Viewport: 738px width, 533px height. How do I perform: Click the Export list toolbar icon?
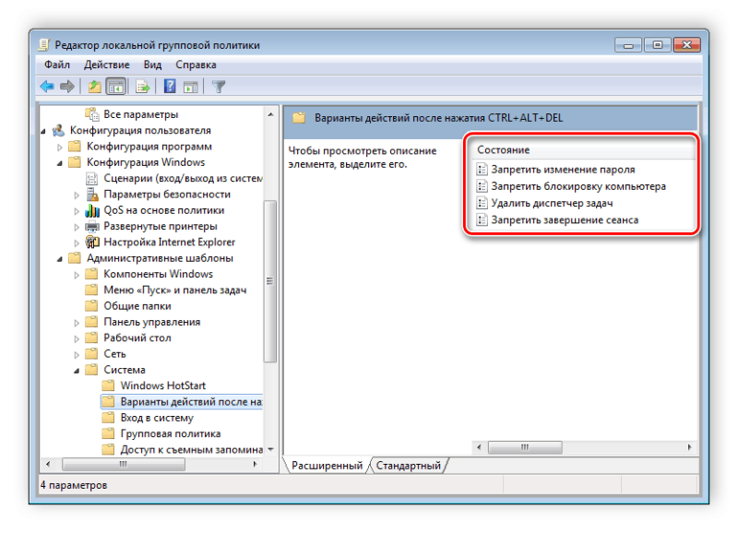(x=142, y=87)
